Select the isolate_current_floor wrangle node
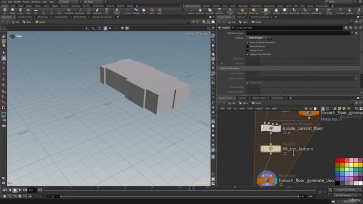Screen dimensions: 363x204 click(271, 128)
